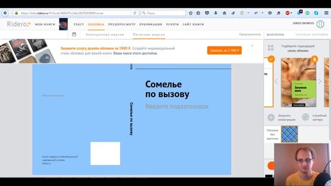This screenshot has height=186, width=331.
Task: Open the user profile avatar icon
Action: click(320, 24)
